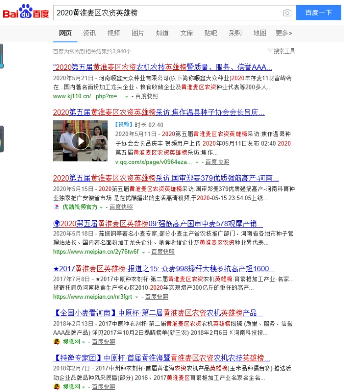Expand dropdown arrow next to 优酷视频官方

click(x=101, y=207)
